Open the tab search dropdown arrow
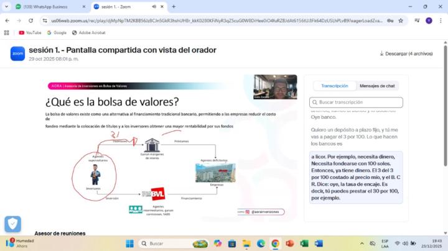This screenshot has width=448, height=251. click(6, 7)
